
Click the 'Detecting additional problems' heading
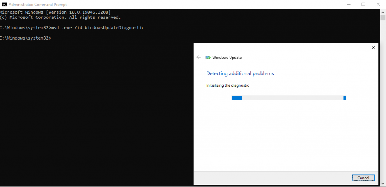[x=240, y=73]
